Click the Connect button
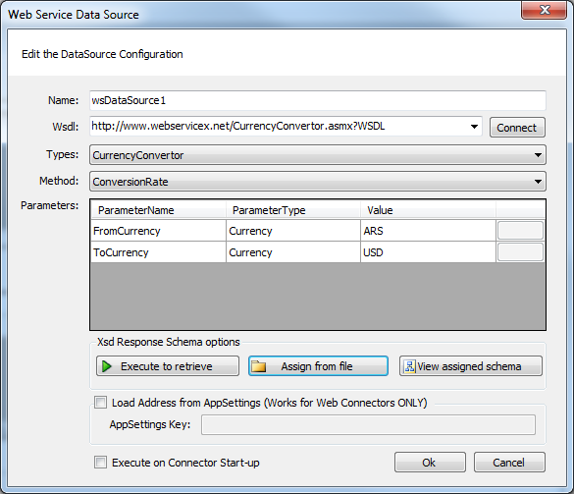Image resolution: width=574 pixels, height=494 pixels. click(x=517, y=127)
